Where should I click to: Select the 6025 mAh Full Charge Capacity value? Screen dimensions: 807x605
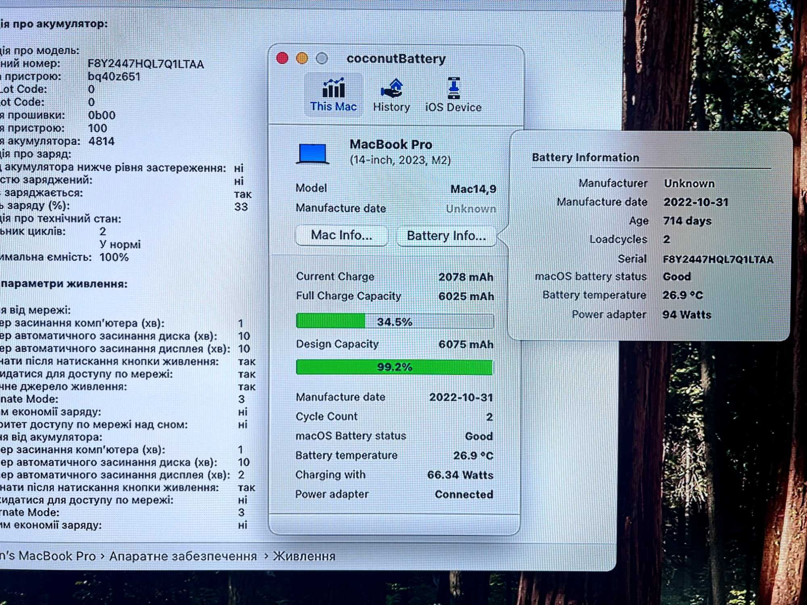[466, 296]
